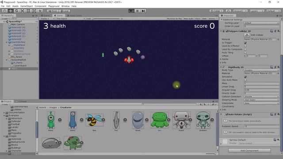Open the Sorting Layer dropdown
Viewport: 283px width, 159px height.
[261, 23]
